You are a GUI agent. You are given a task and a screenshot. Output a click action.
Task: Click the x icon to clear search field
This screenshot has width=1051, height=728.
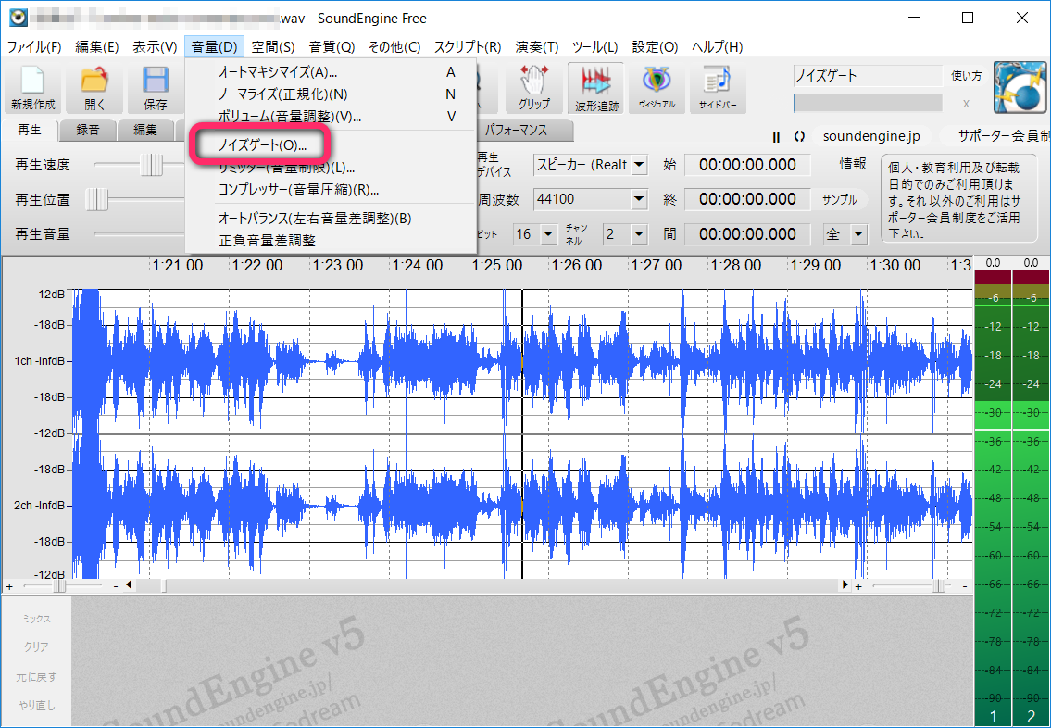tap(966, 105)
